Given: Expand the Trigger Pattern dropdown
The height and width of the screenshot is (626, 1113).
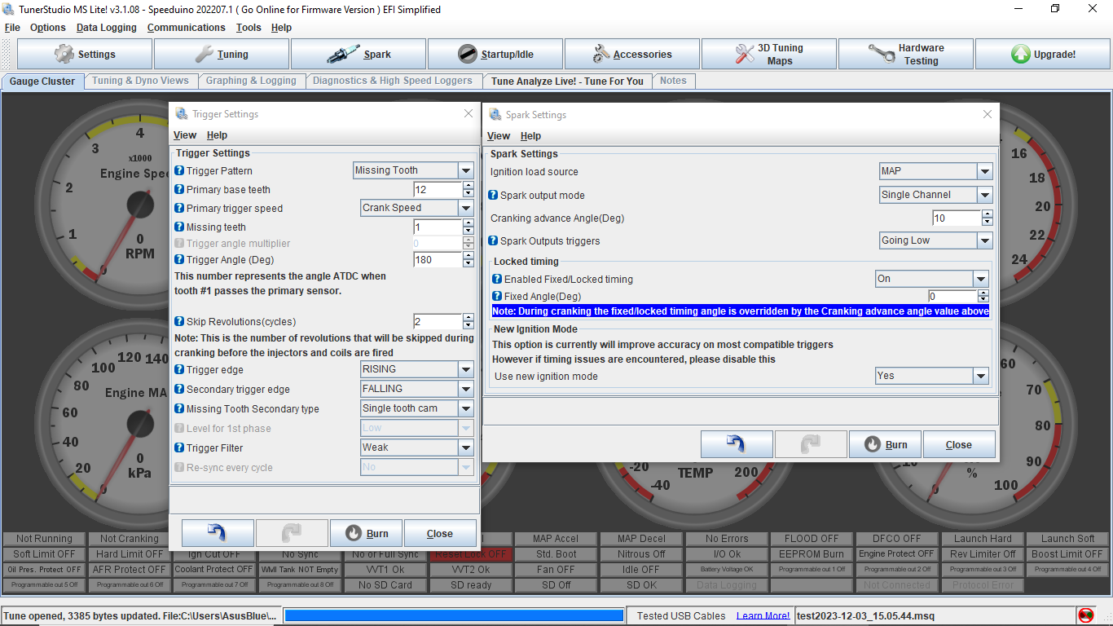Looking at the screenshot, I should tap(466, 171).
